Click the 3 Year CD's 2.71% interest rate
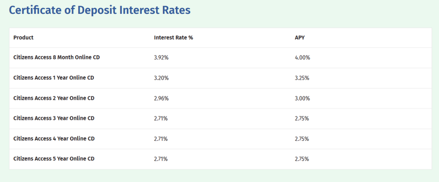Viewport: 439px width, 182px height. [161, 119]
